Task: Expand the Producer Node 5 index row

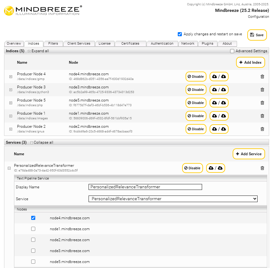Action: click(x=11, y=103)
